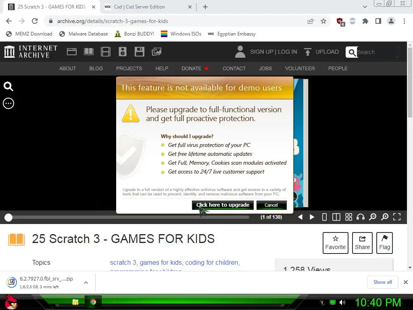
Task: Open the Texts (book) icon in the nav bar
Action: click(88, 52)
